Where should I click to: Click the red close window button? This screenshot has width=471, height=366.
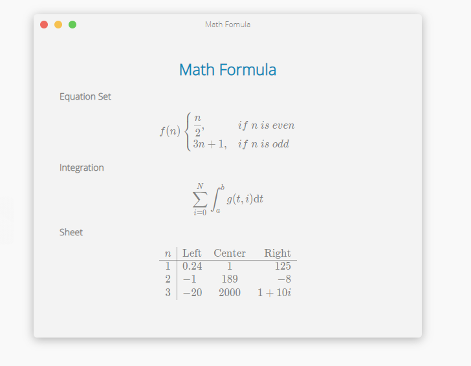click(x=44, y=25)
